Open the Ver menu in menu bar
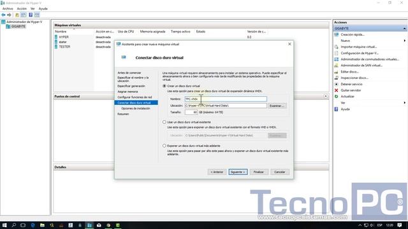This screenshot has width=408, height=229. (33, 8)
